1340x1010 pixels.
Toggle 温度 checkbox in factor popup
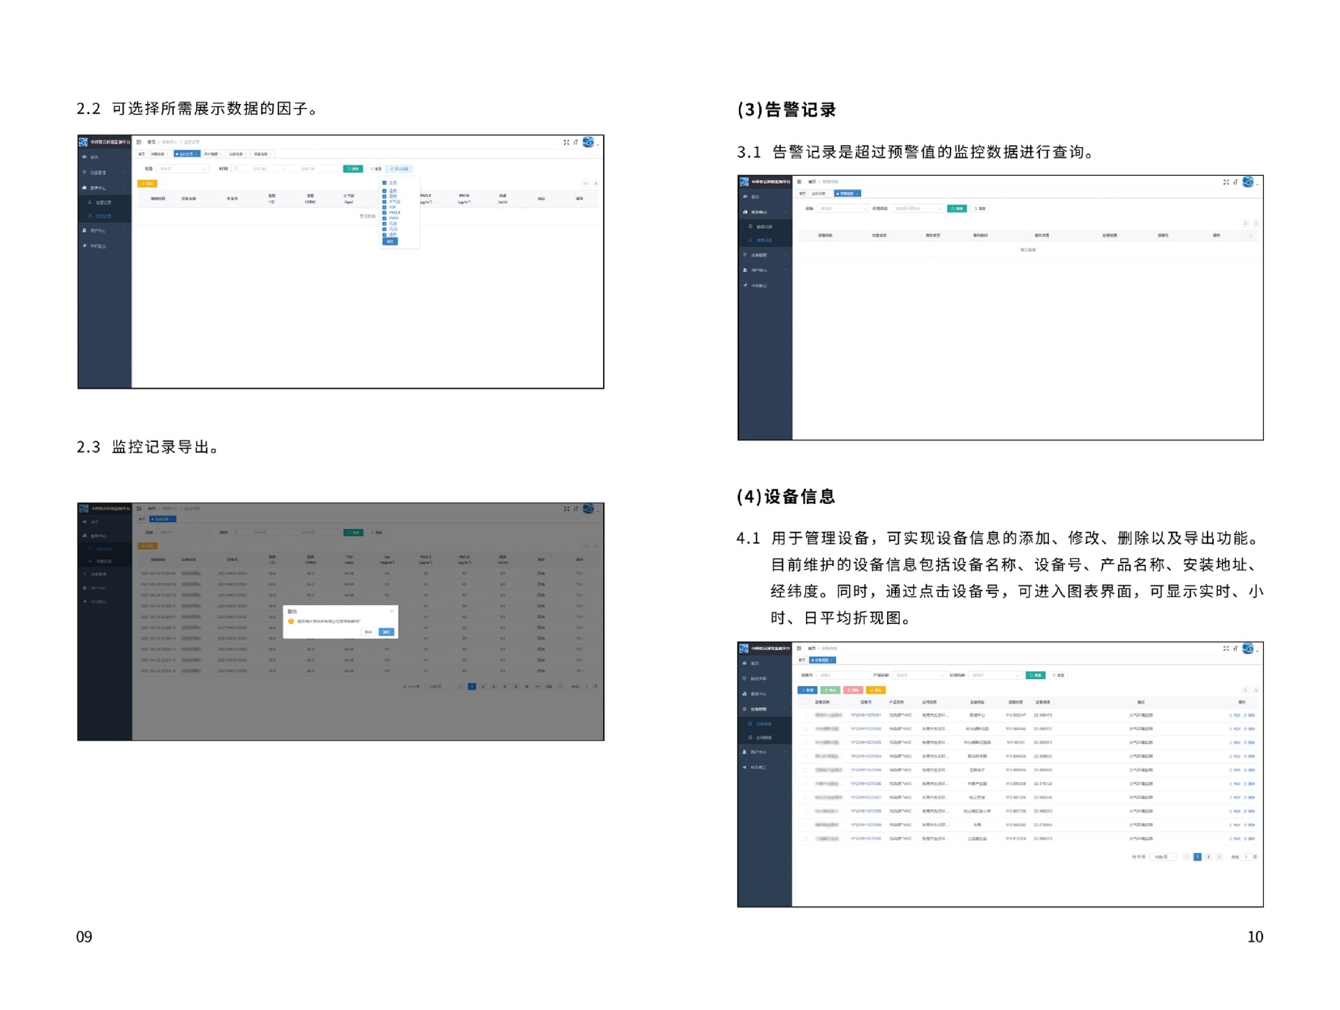click(385, 191)
